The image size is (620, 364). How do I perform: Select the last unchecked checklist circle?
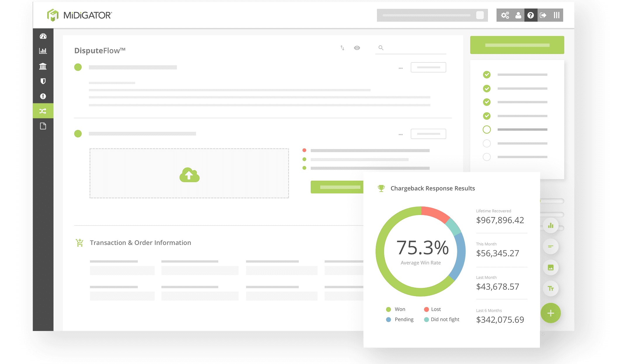pos(487,157)
